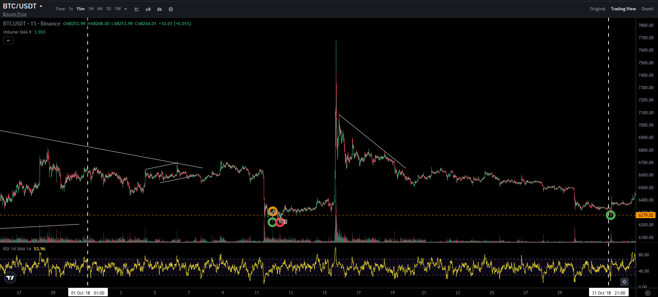Click the +10.01 (+0.01%) change value
The image size is (658, 297).
(175, 24)
